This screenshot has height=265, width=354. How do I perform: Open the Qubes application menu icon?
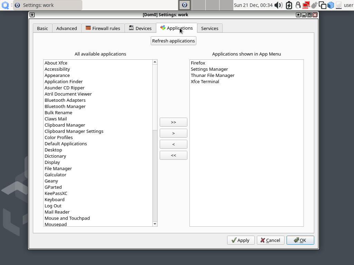(5, 5)
